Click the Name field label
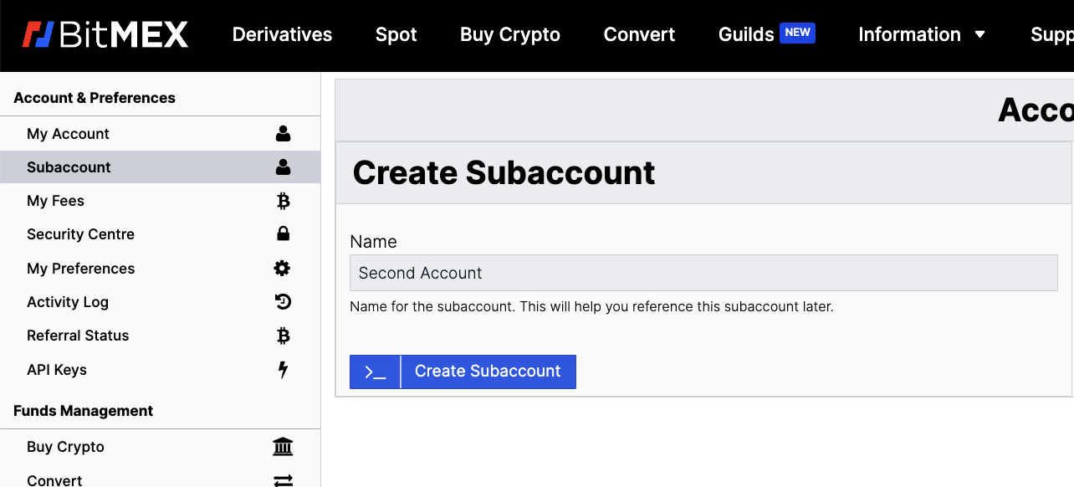Image resolution: width=1074 pixels, height=487 pixels. click(x=373, y=242)
